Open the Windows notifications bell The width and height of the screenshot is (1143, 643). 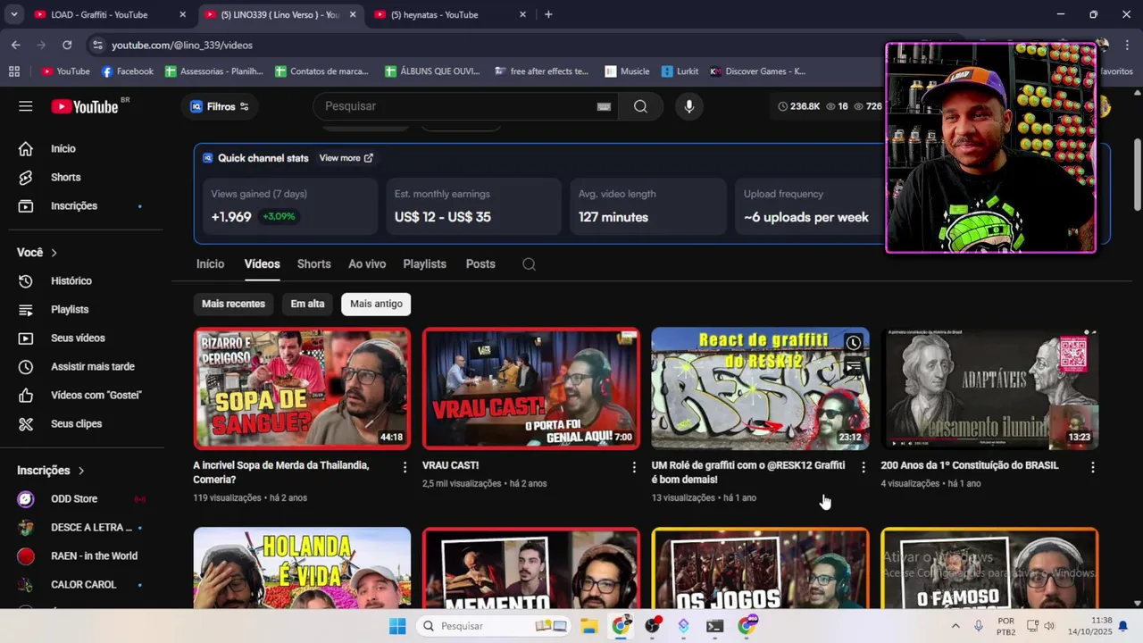pyautogui.click(x=1123, y=626)
